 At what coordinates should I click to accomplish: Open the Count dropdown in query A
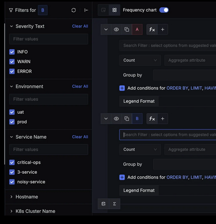coord(140,60)
